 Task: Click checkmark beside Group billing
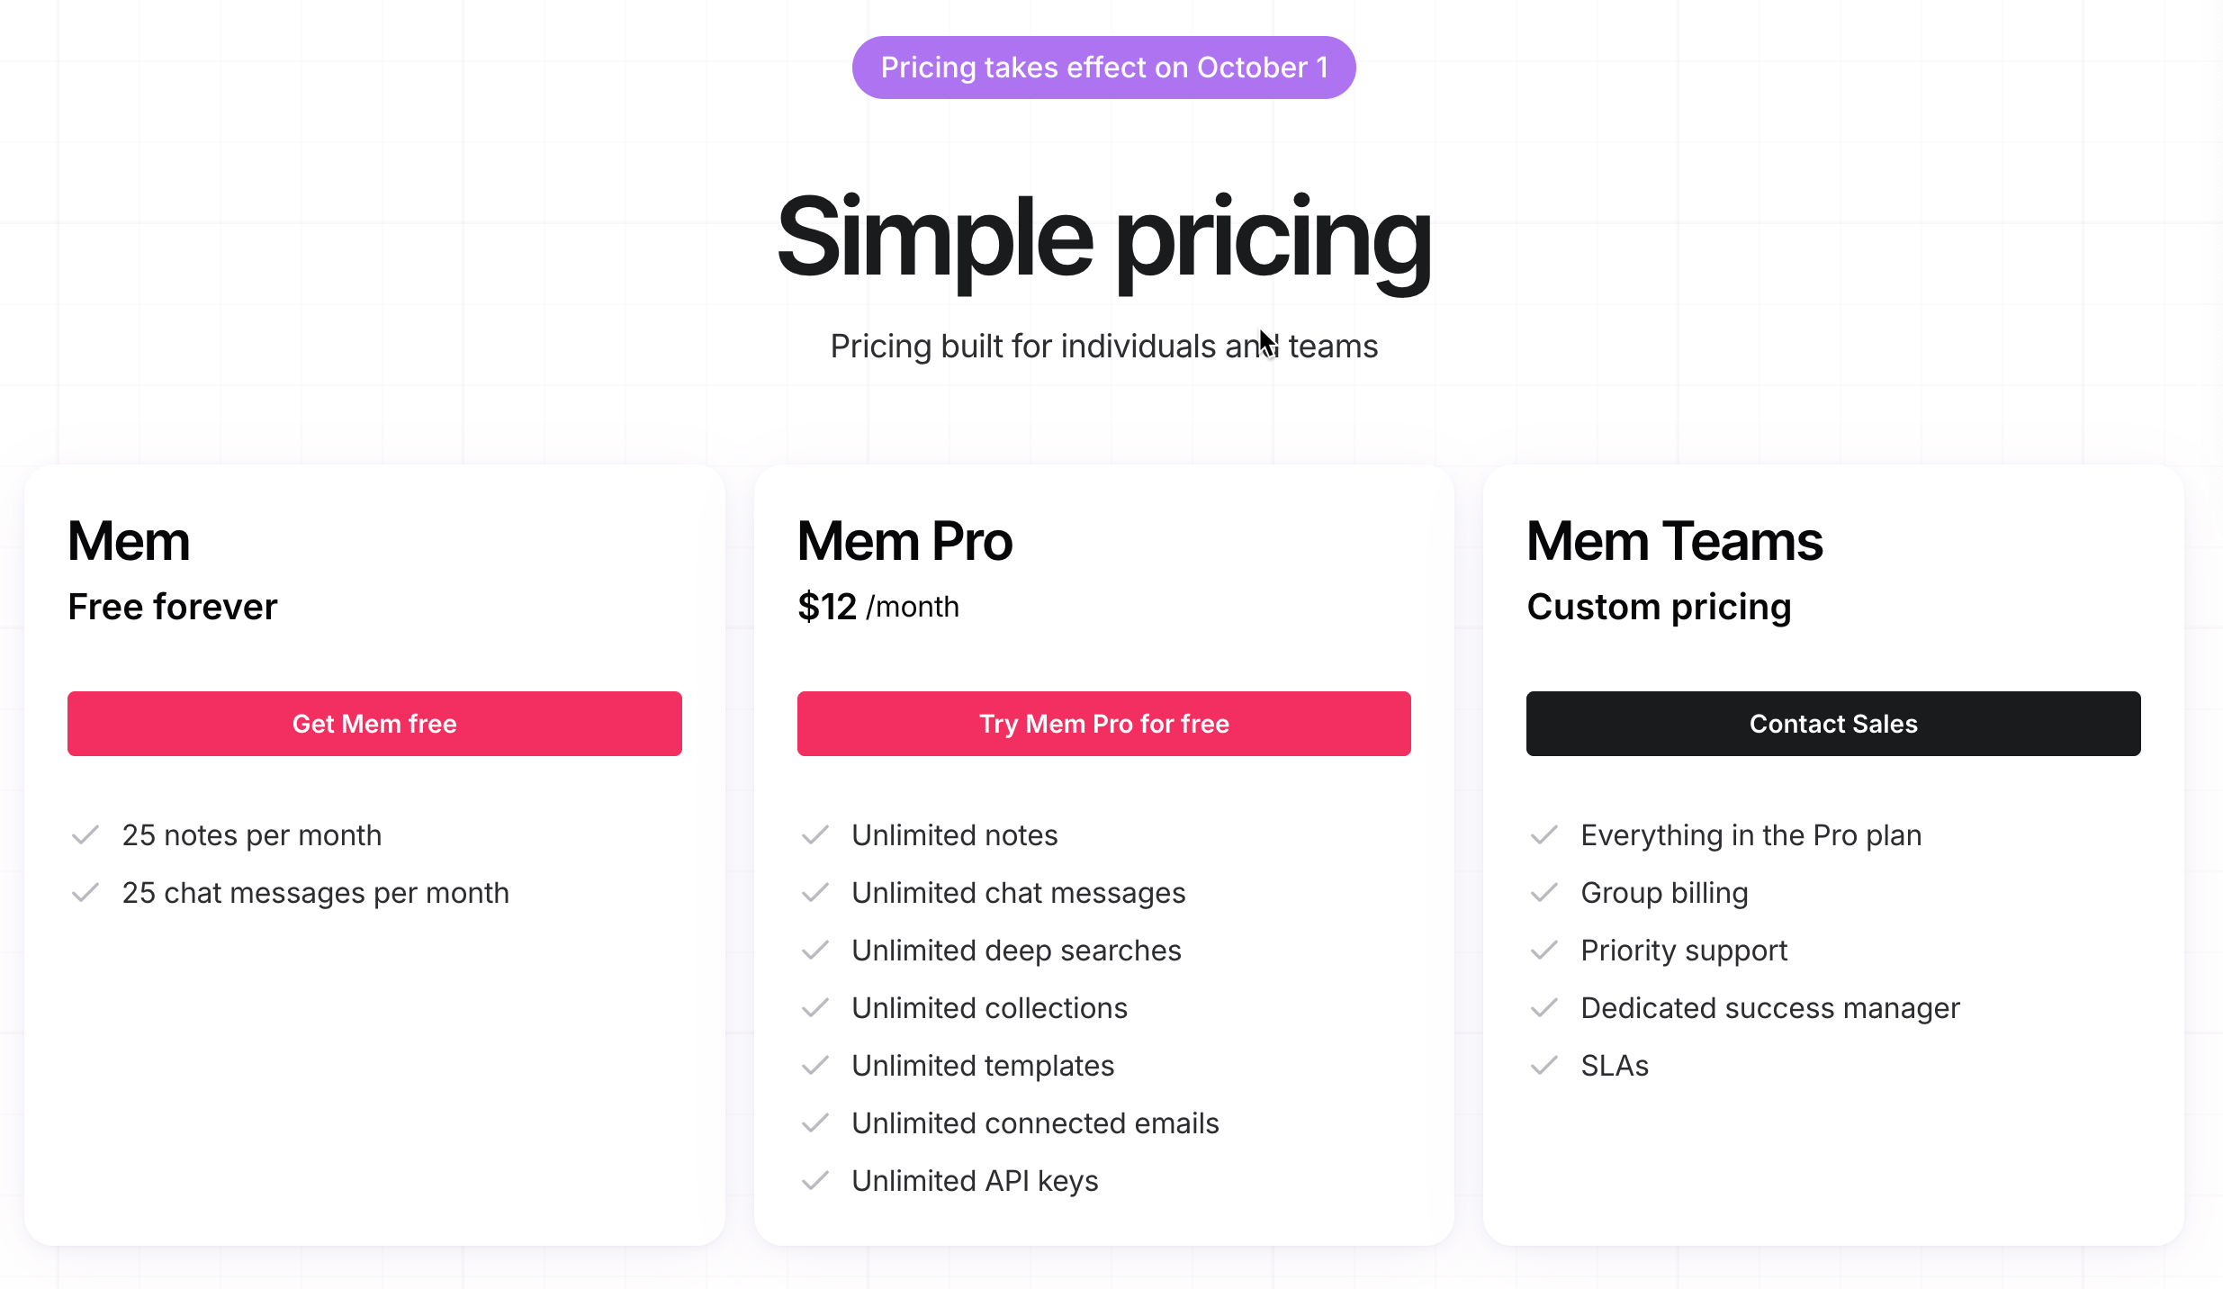(x=1544, y=893)
